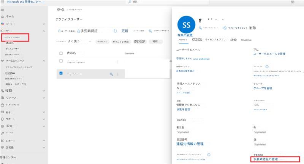The height and width of the screenshot is (164, 304).
Task: Open 連絡先 under ユーザー
Action: (x=10, y=43)
